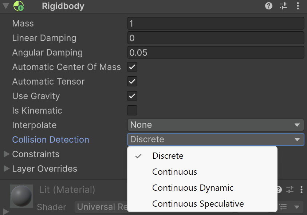Open the Interpolate dropdown
This screenshot has width=307, height=215.
(216, 125)
